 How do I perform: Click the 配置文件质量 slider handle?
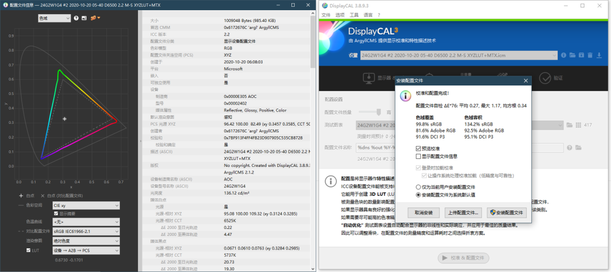pos(378,112)
